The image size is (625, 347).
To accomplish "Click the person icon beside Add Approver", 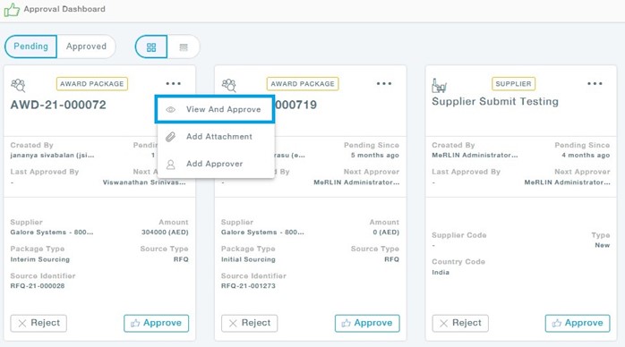I will (171, 165).
